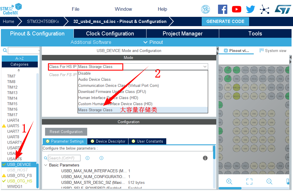The height and width of the screenshot is (192, 293).
Task: Click the GENERATE CODE button
Action: click(x=225, y=21)
